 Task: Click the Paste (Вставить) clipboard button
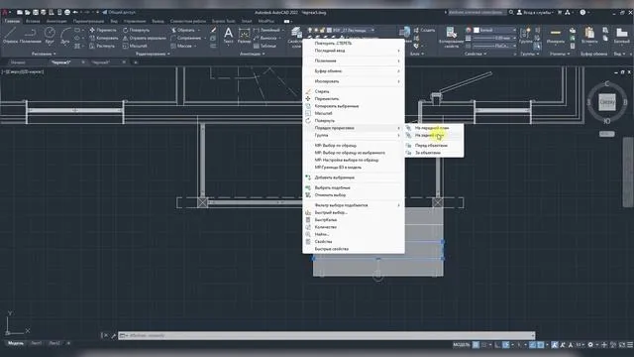click(589, 36)
